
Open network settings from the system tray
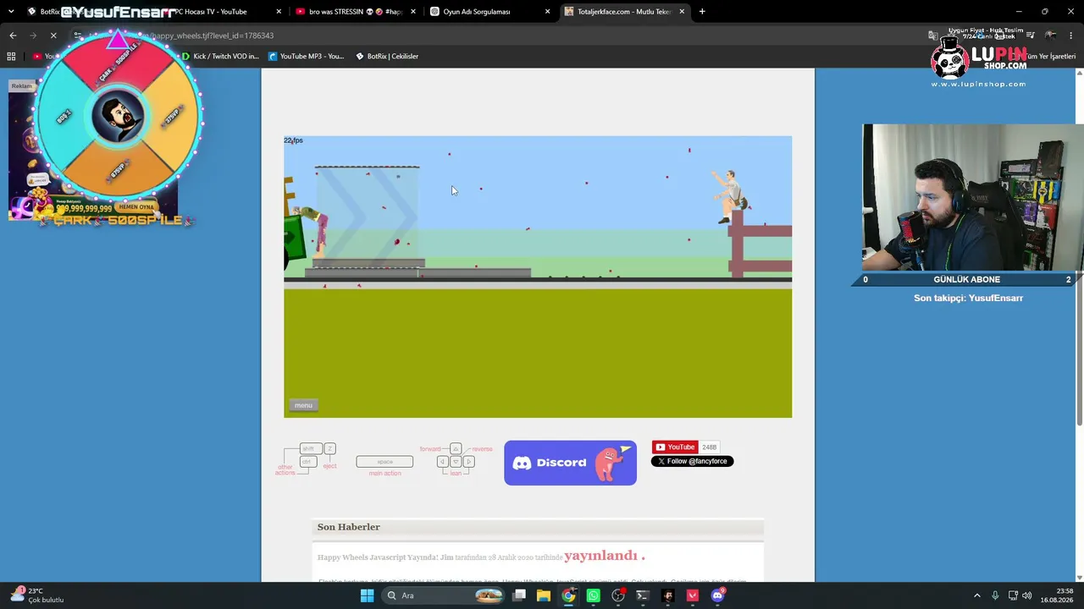click(1013, 595)
